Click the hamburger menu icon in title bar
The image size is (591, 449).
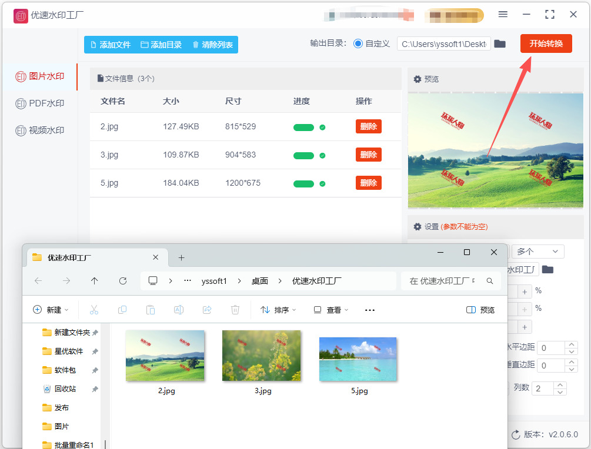pyautogui.click(x=503, y=14)
